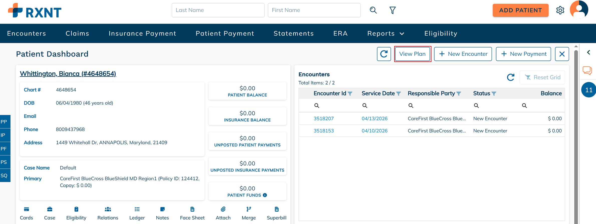Screen dimensions: 596x224
Task: Click the Encounter Id search filter box
Action: point(334,105)
